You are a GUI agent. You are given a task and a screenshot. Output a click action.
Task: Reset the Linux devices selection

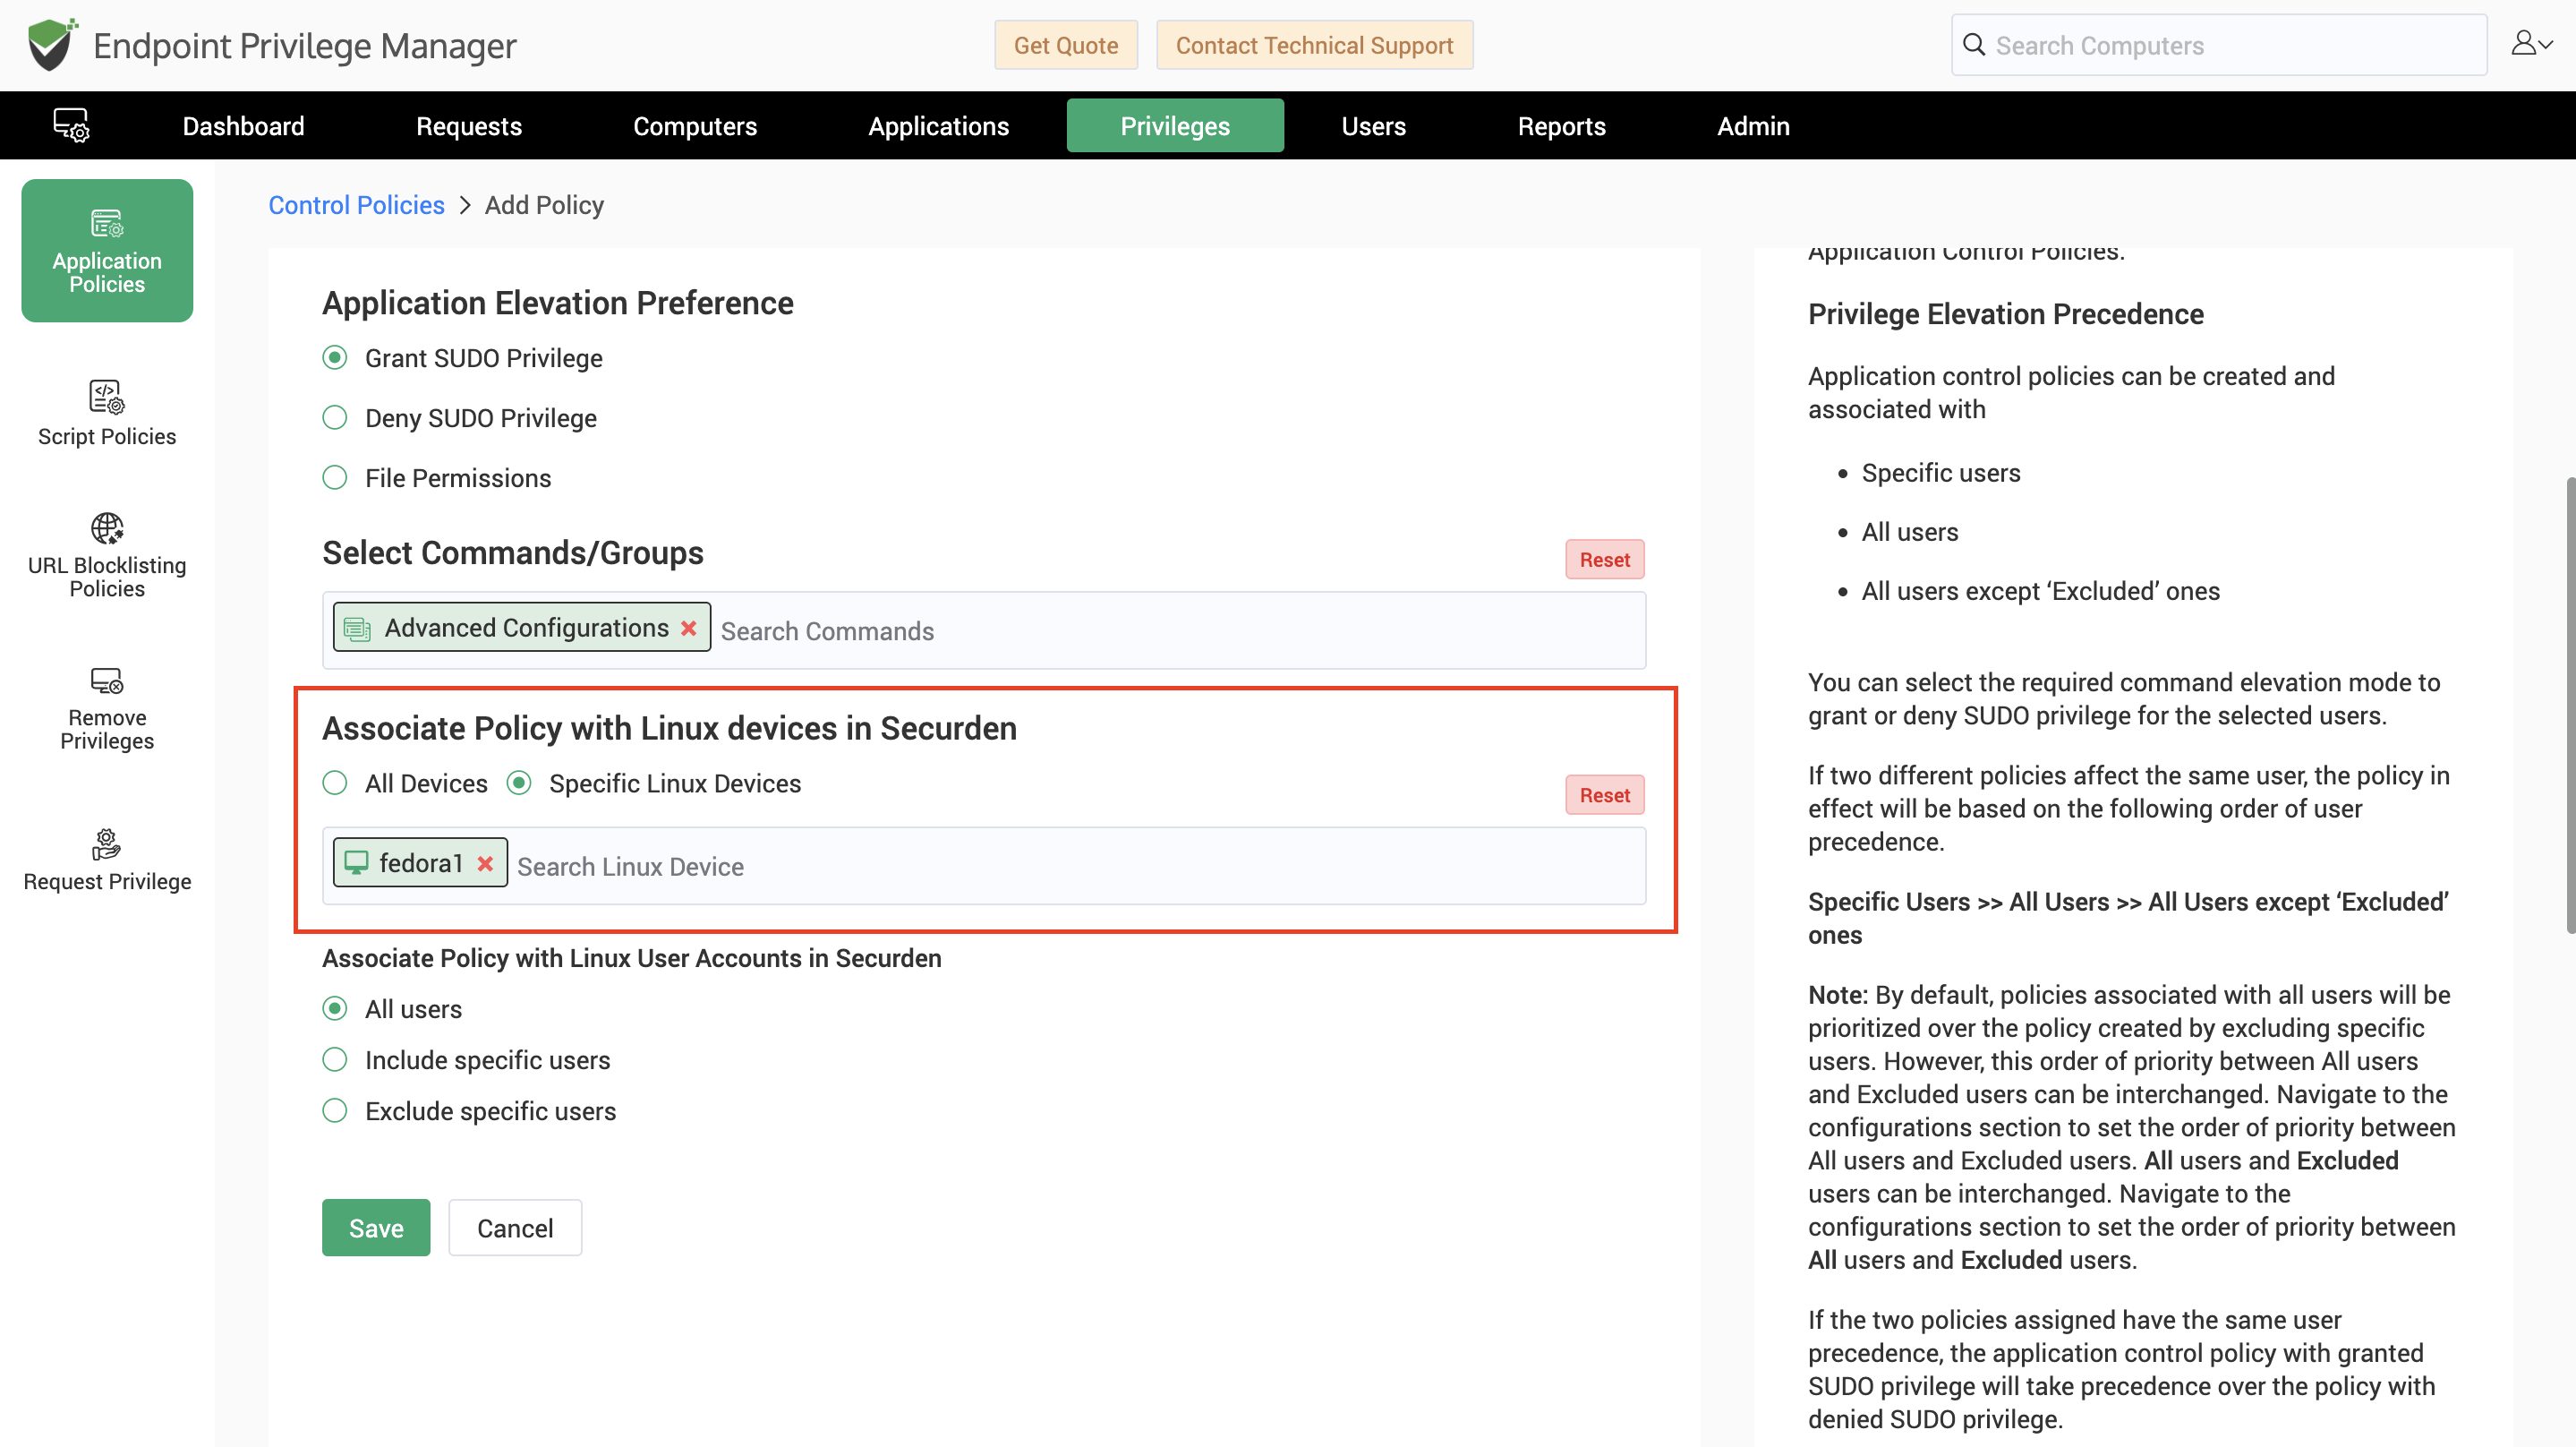pyautogui.click(x=1604, y=794)
